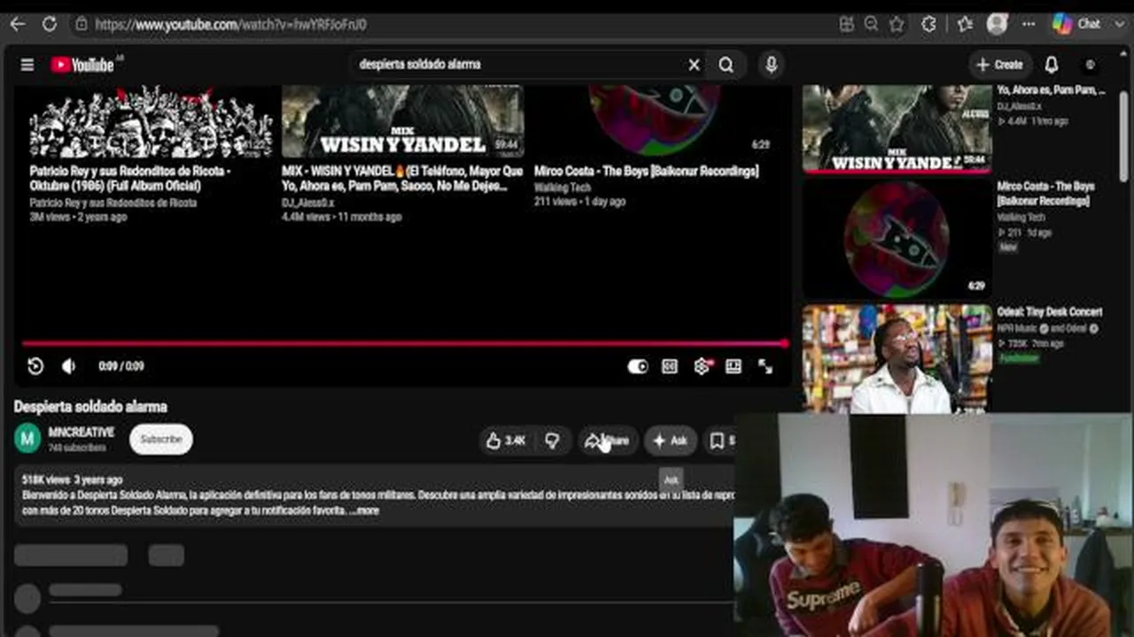Open the YouTube account avatar menu

pos(1091,65)
